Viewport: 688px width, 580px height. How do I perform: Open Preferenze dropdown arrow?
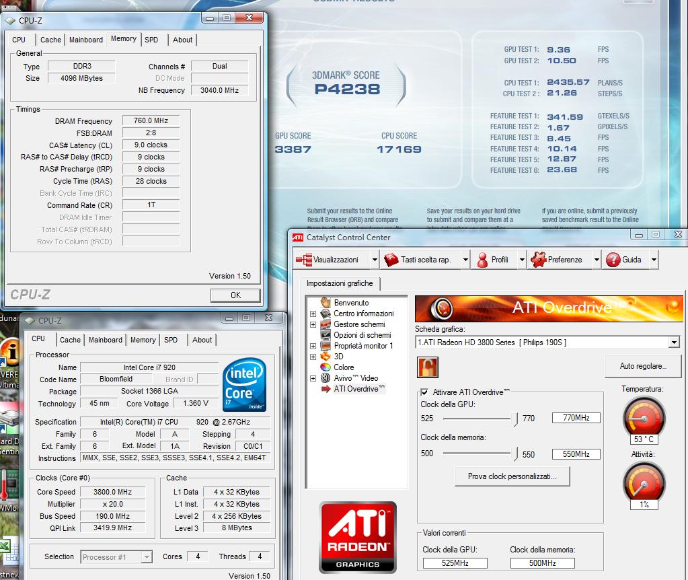(597, 260)
